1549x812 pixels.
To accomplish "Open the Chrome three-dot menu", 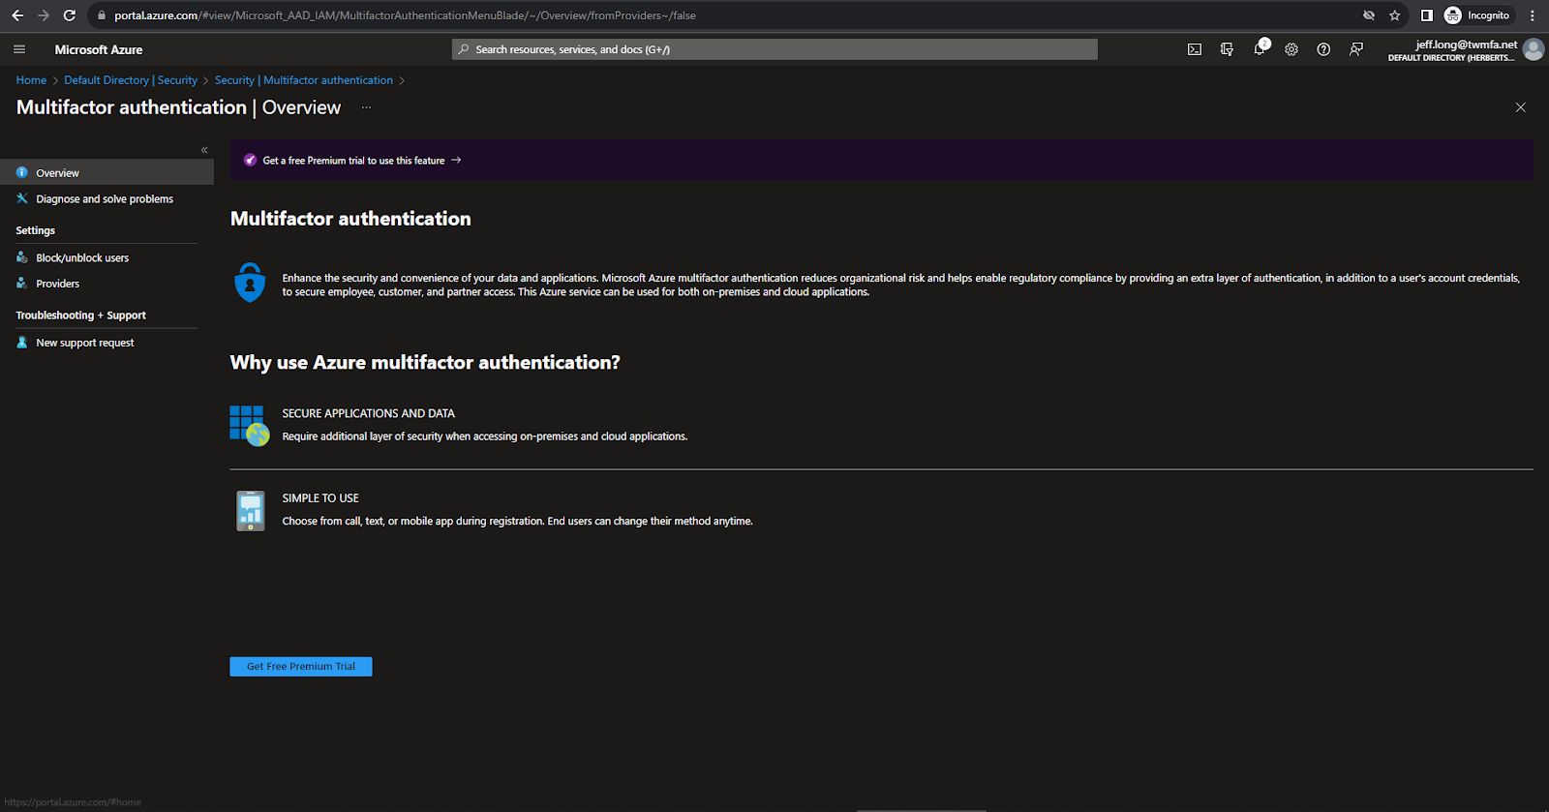I will 1533,15.
